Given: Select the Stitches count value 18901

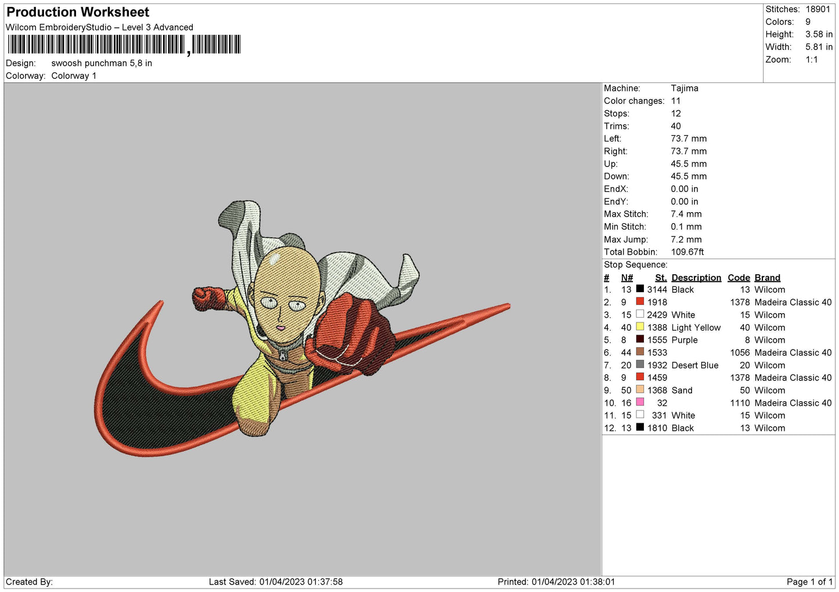Looking at the screenshot, I should [818, 9].
